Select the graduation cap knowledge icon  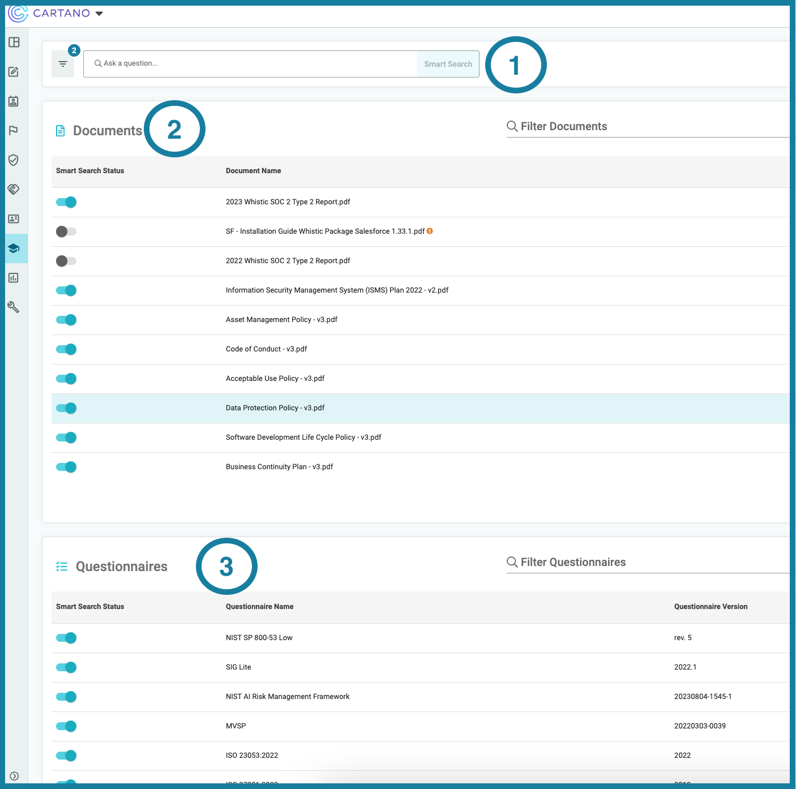(x=14, y=248)
